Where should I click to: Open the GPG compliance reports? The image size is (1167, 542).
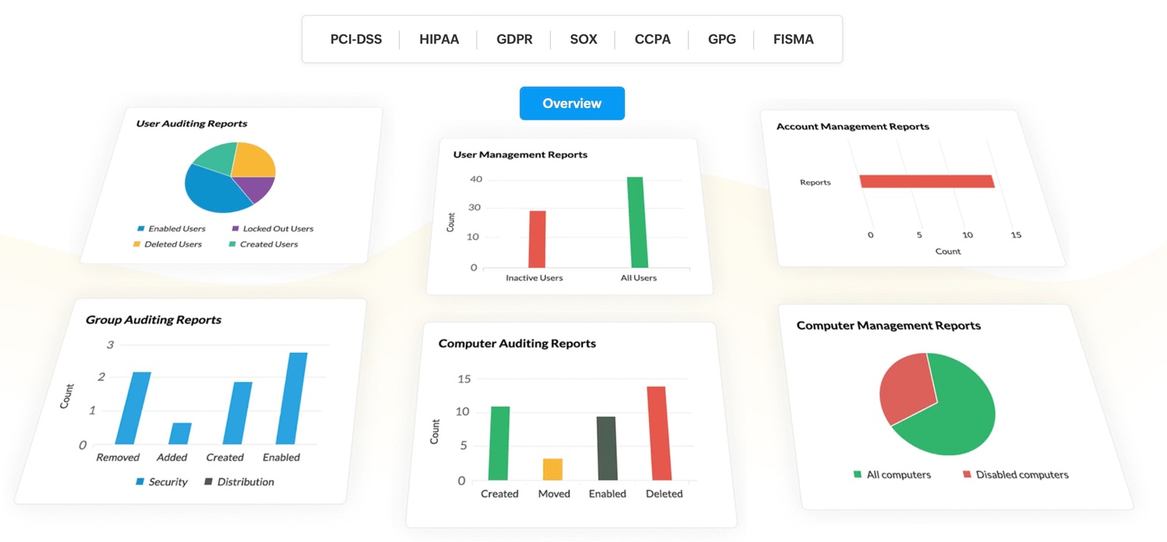coord(722,39)
